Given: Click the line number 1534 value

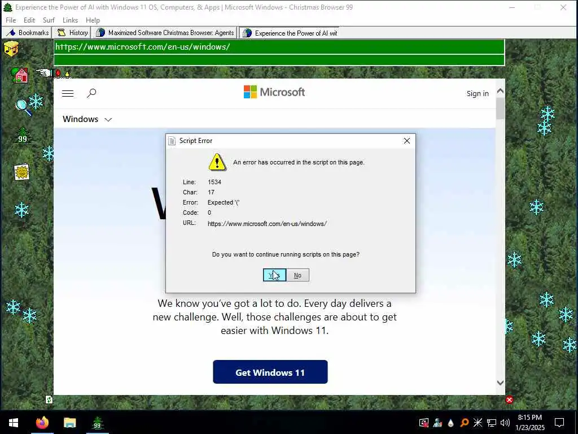Looking at the screenshot, I should point(214,182).
